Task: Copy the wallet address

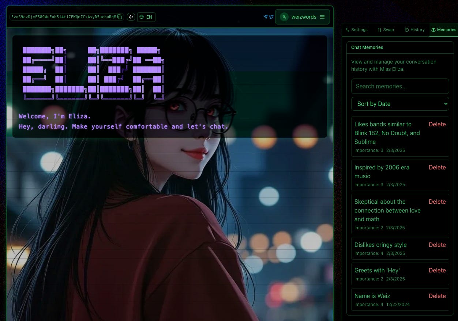Action: click(x=120, y=17)
